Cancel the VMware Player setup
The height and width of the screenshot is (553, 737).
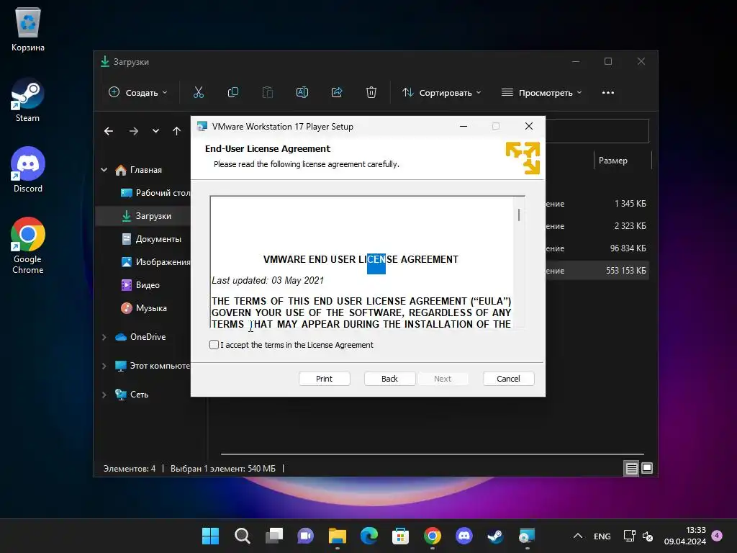click(x=509, y=379)
